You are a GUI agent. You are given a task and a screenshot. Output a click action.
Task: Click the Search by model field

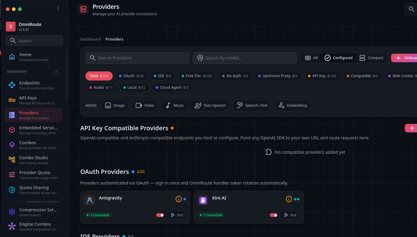point(245,58)
